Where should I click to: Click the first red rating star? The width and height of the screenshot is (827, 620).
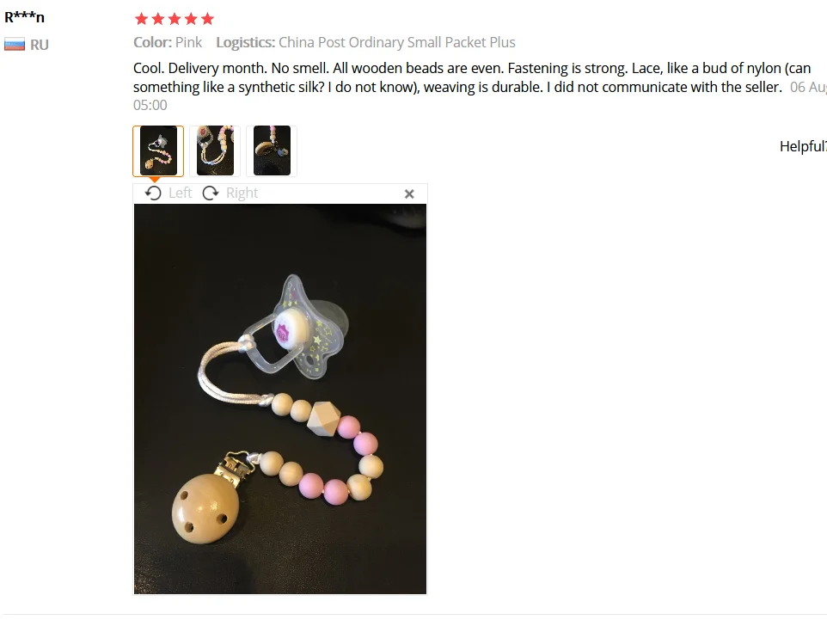pos(141,19)
